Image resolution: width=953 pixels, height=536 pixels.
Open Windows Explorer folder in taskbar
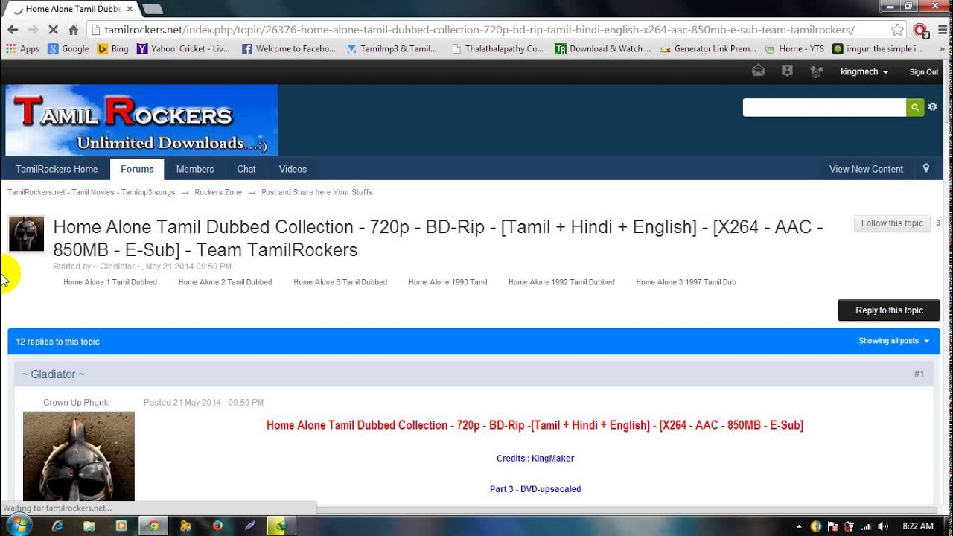(x=89, y=526)
